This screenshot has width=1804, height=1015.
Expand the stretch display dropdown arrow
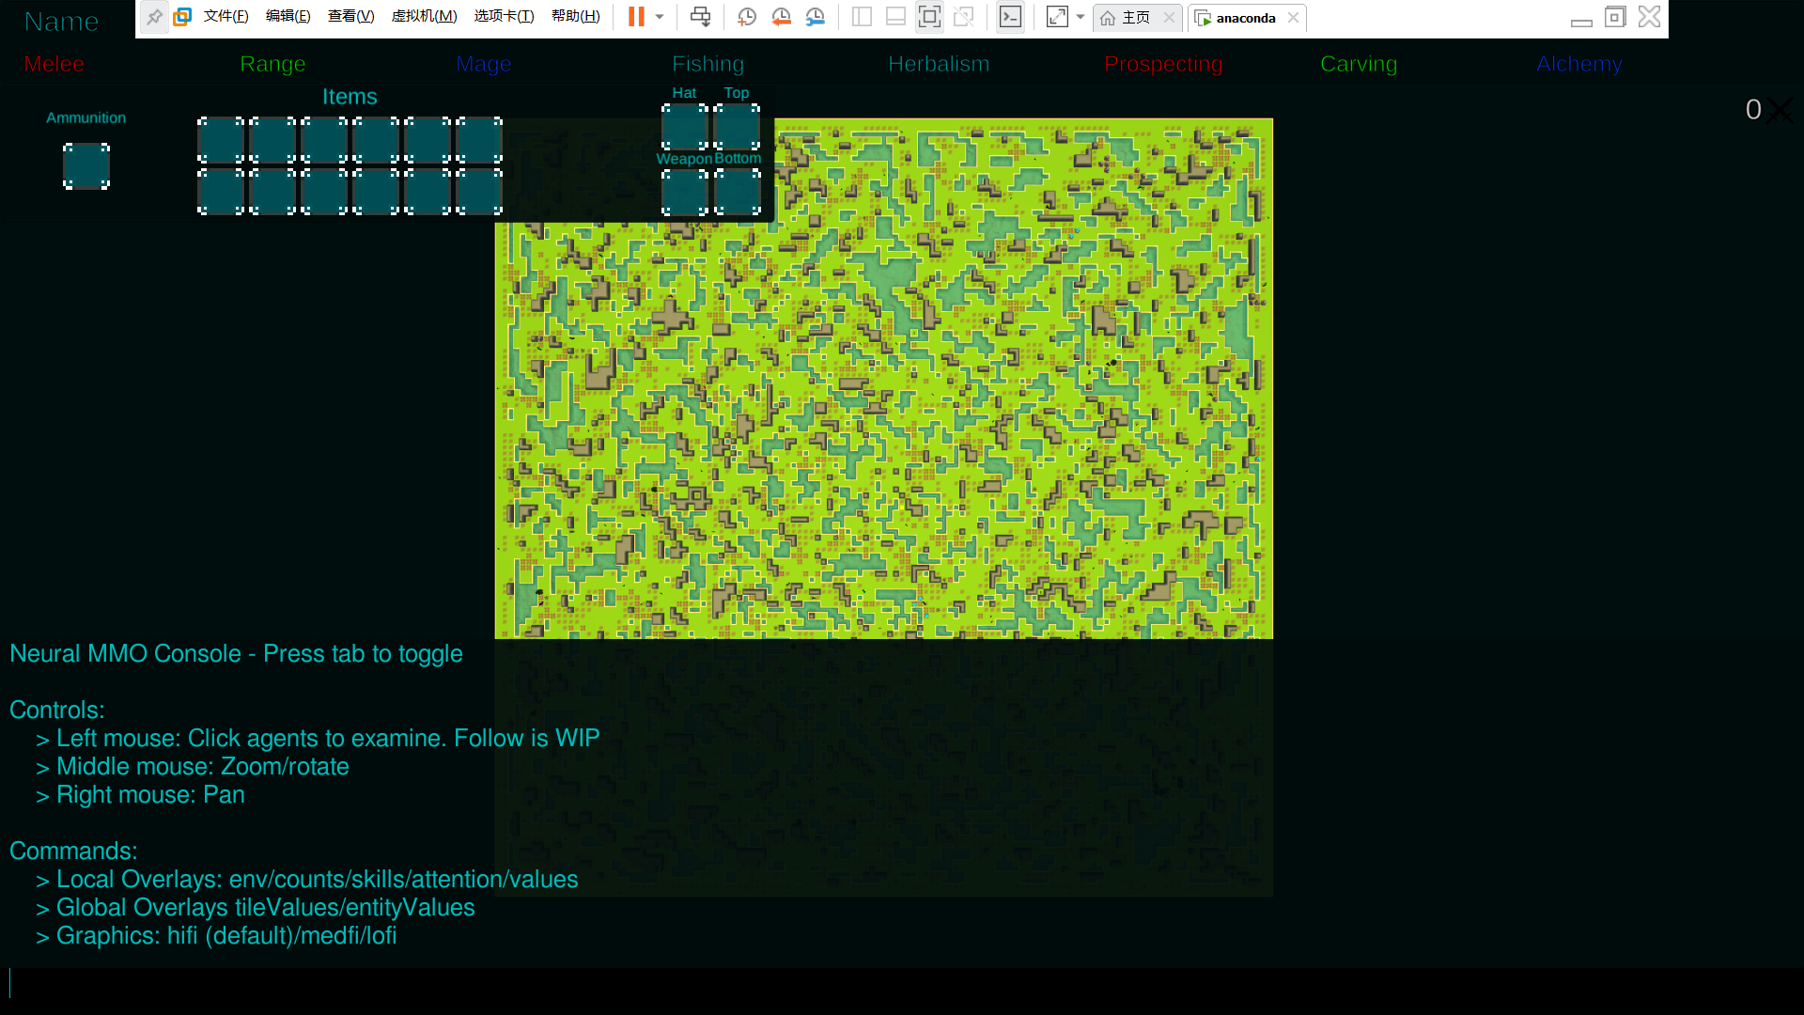click(1081, 17)
